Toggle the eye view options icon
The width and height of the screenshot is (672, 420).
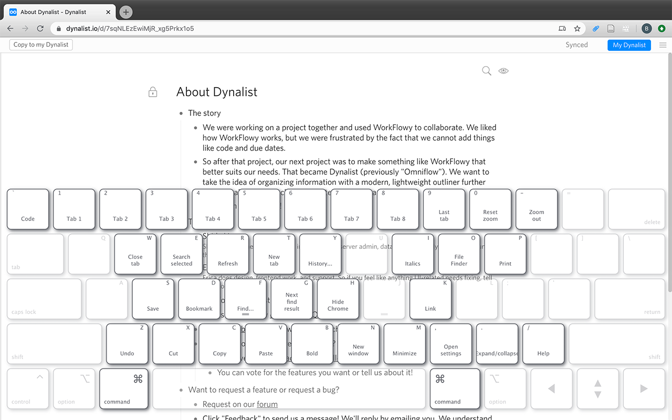coord(503,71)
